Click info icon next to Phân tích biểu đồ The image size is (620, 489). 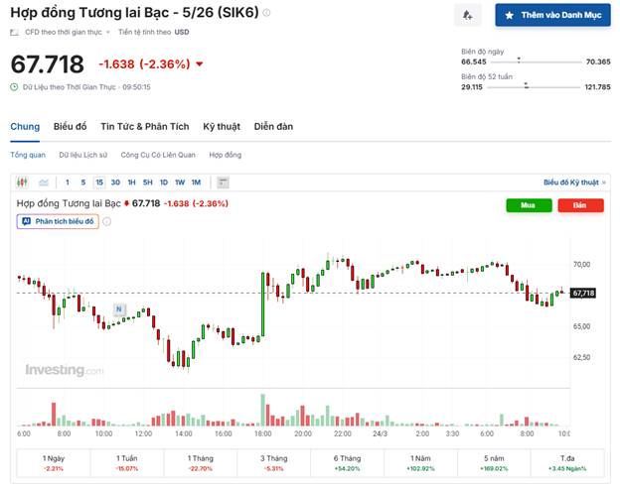106,221
